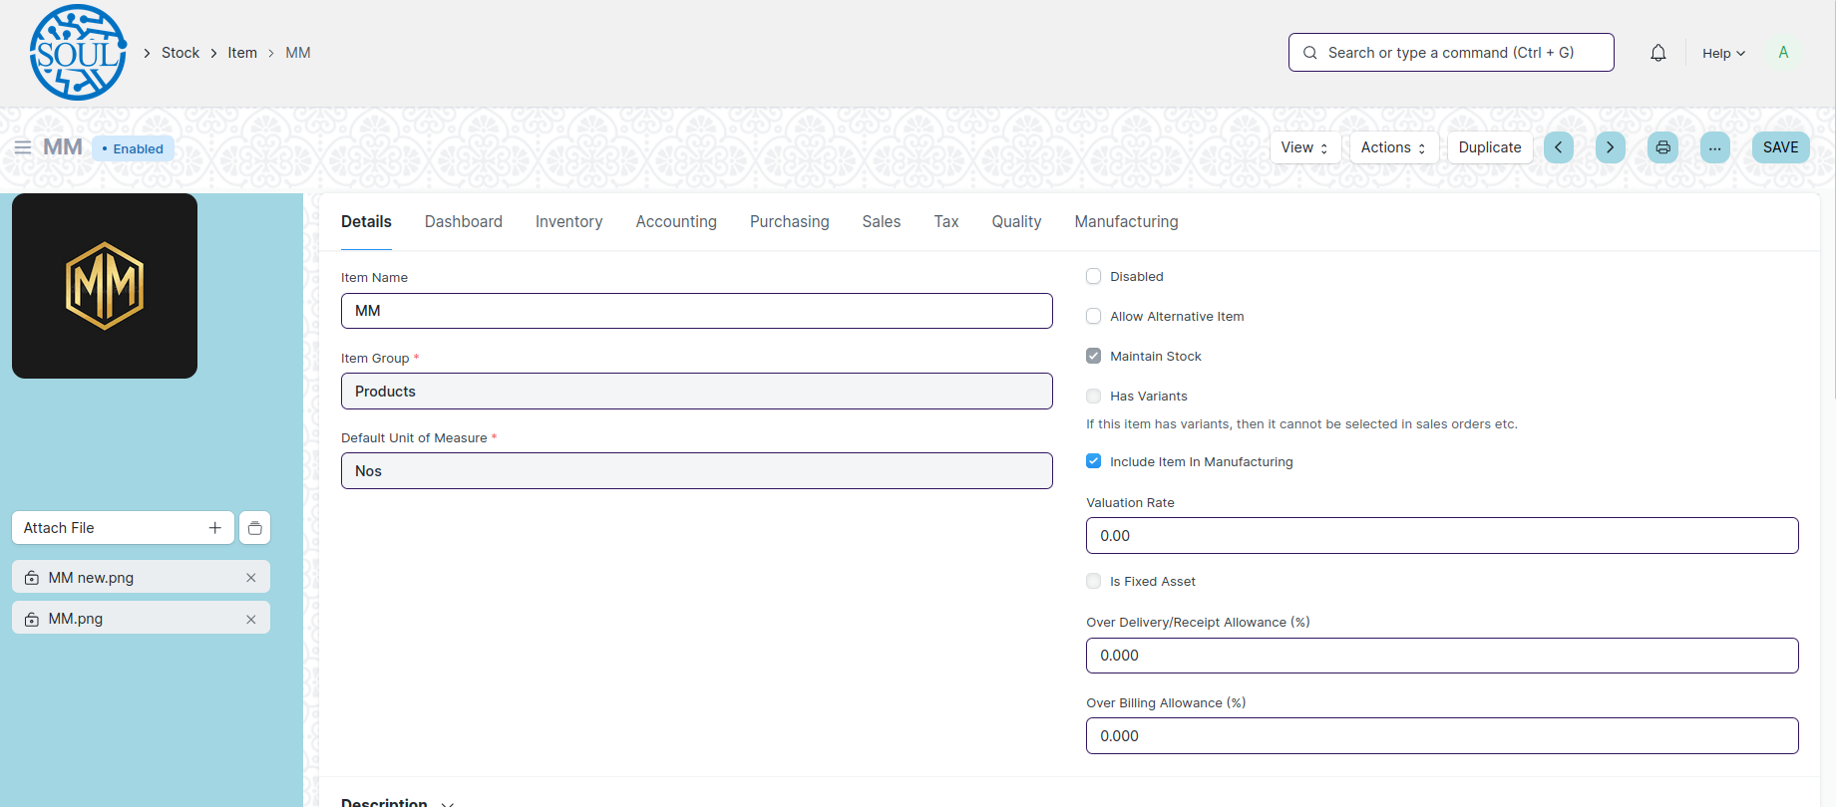Screen dimensions: 1836x807
Task: Open attachments folder icon button
Action: (x=255, y=528)
